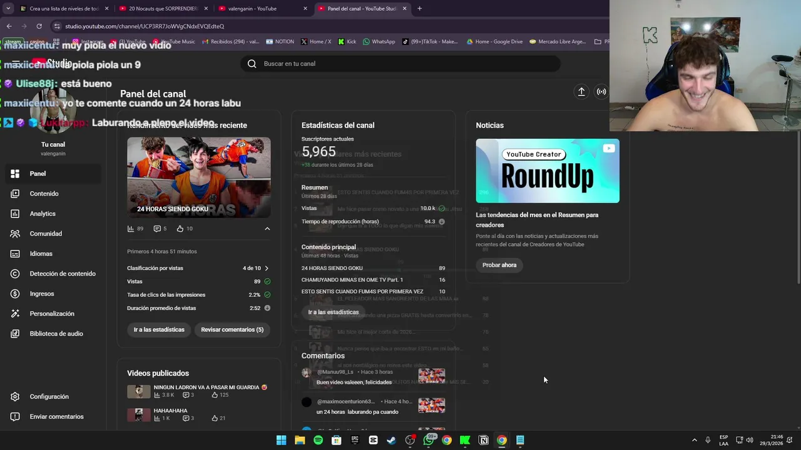
Task: Open Idiomas in the sidebar
Action: pyautogui.click(x=53, y=254)
